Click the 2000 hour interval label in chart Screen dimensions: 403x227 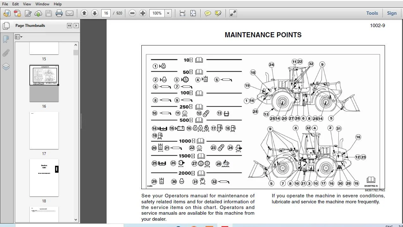185,173
